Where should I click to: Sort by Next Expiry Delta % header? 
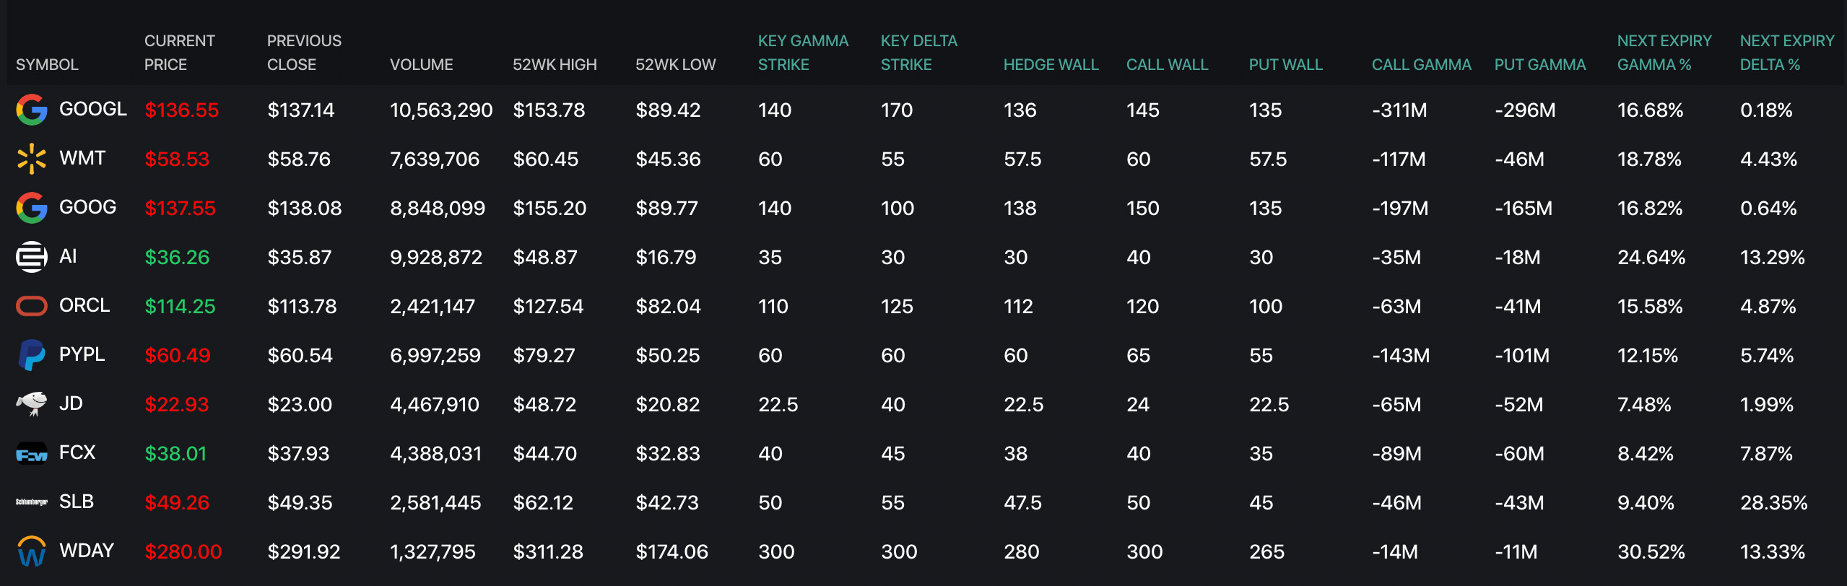tap(1786, 53)
